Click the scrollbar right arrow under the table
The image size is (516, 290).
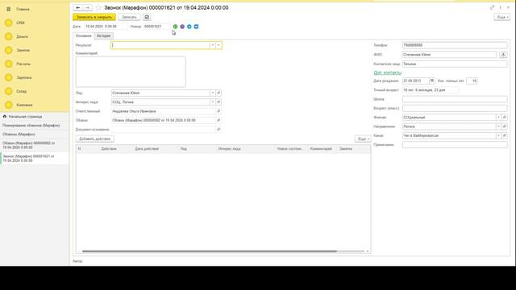pyautogui.click(x=368, y=251)
